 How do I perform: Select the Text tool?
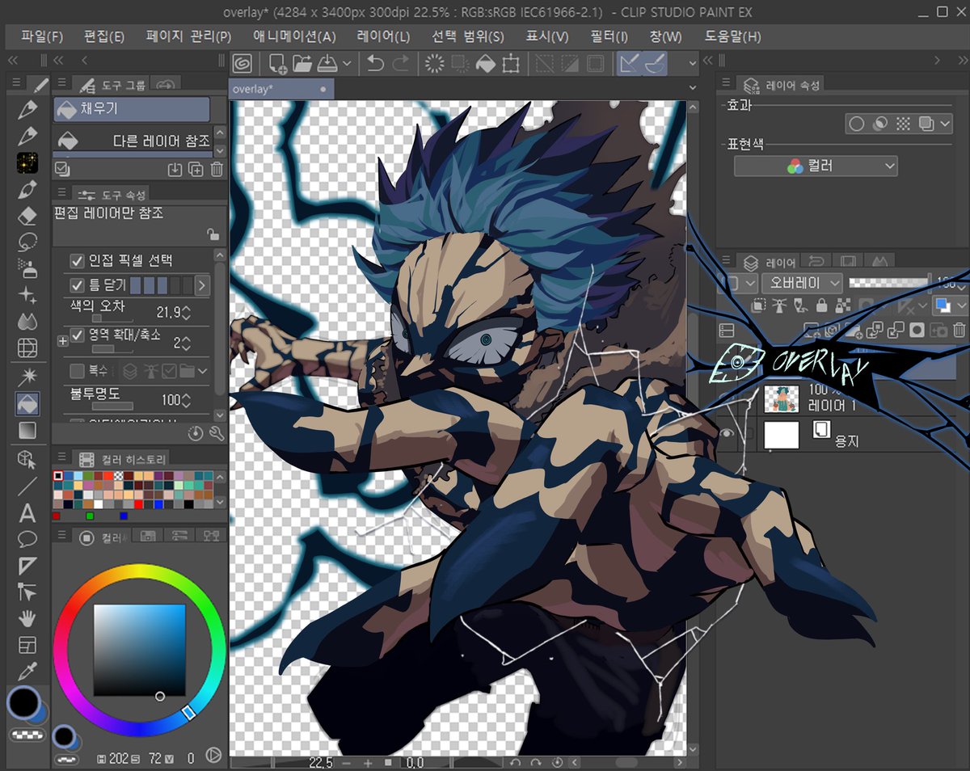click(x=27, y=513)
